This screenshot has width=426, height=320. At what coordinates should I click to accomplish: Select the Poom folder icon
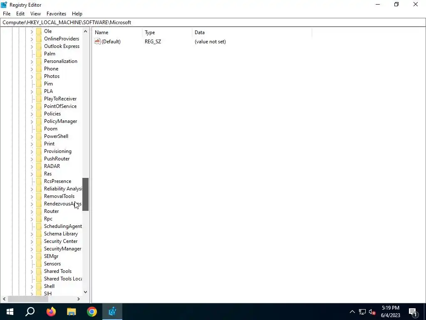pos(39,129)
